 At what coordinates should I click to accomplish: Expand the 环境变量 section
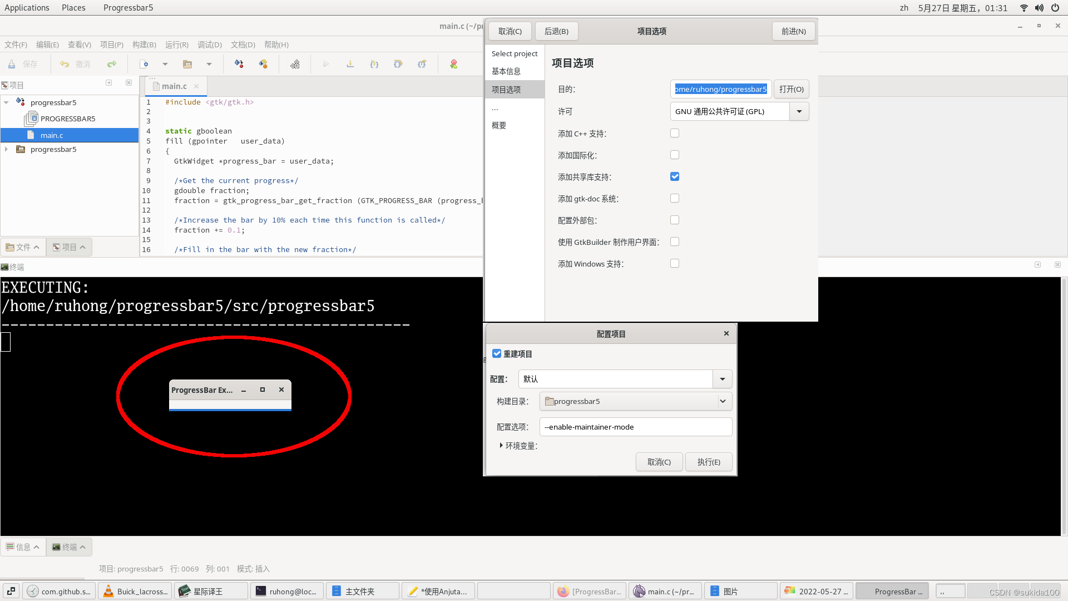point(501,446)
